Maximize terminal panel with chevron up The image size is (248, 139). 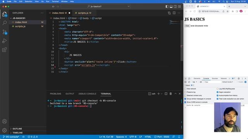tap(176, 93)
